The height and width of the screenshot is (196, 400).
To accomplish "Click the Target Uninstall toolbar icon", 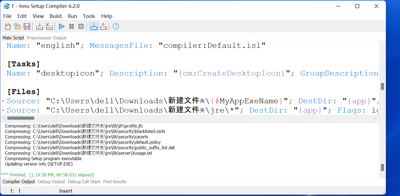I will point(103,26).
